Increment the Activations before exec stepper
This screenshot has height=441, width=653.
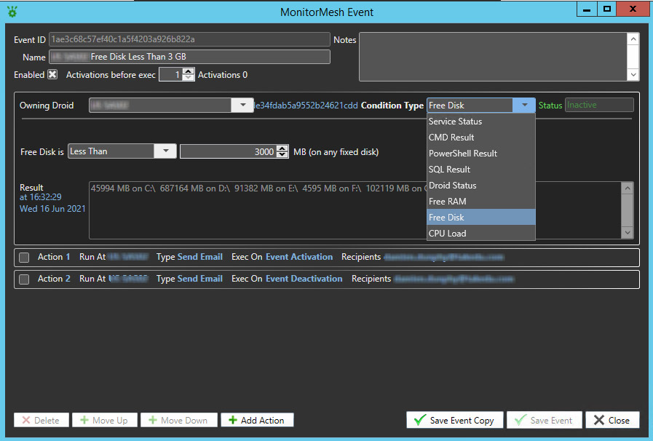coord(188,71)
